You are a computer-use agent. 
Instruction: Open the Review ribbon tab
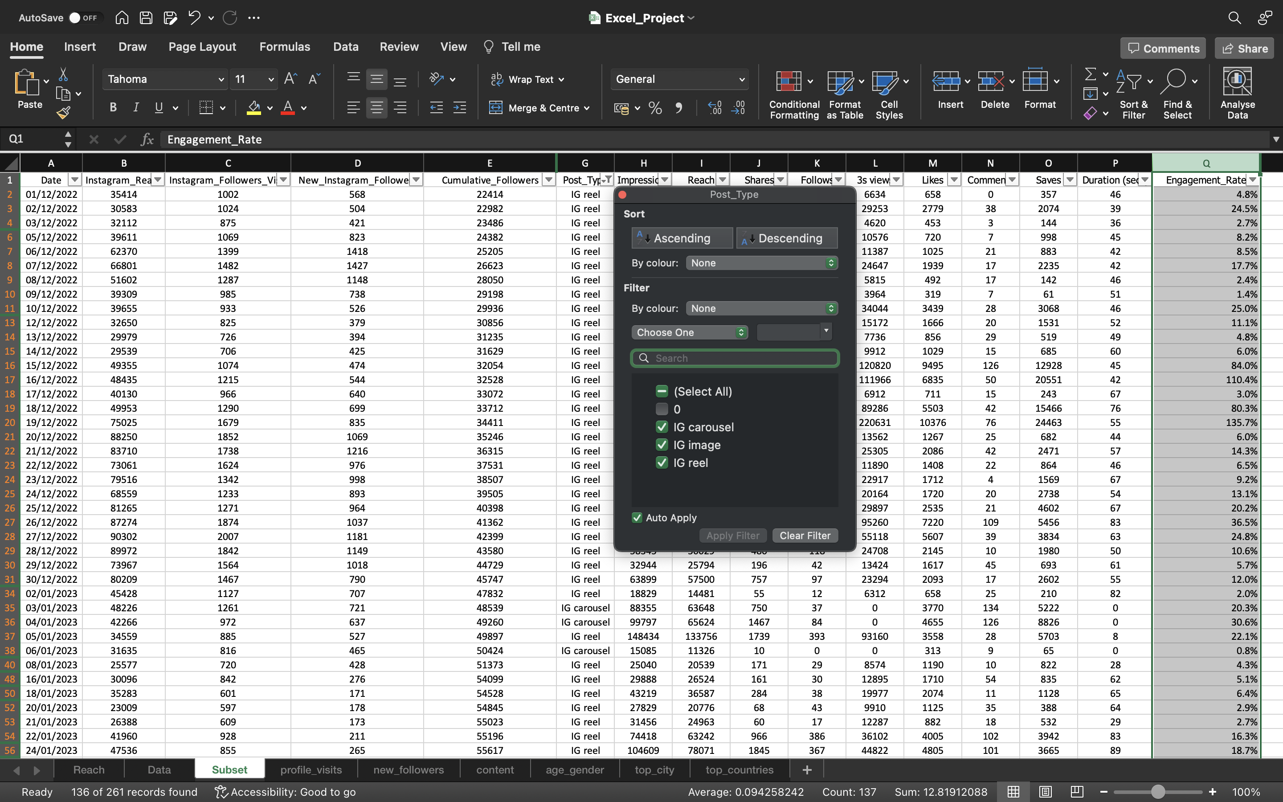pos(399,47)
